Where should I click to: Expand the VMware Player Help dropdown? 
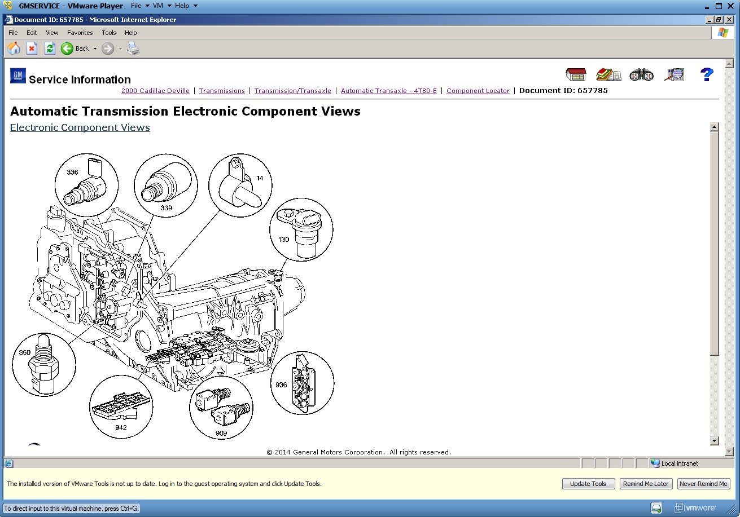[x=186, y=6]
